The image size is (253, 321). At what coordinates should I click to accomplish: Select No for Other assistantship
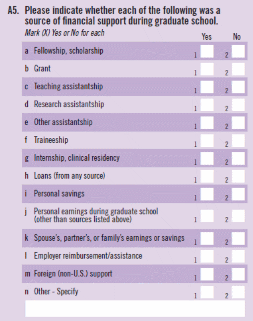(x=238, y=123)
